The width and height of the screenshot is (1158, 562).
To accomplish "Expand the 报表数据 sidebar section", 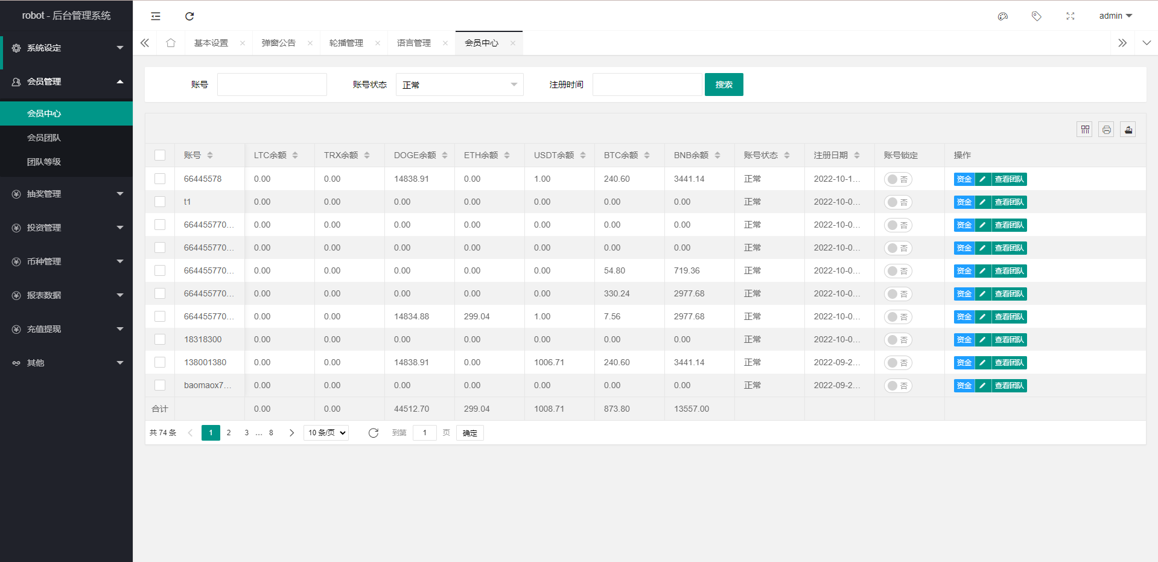I will pyautogui.click(x=66, y=295).
